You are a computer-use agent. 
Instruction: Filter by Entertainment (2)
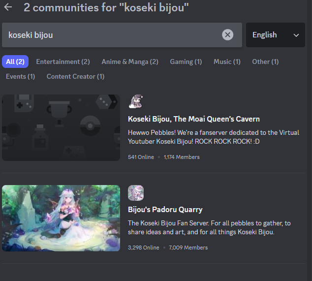pos(63,62)
